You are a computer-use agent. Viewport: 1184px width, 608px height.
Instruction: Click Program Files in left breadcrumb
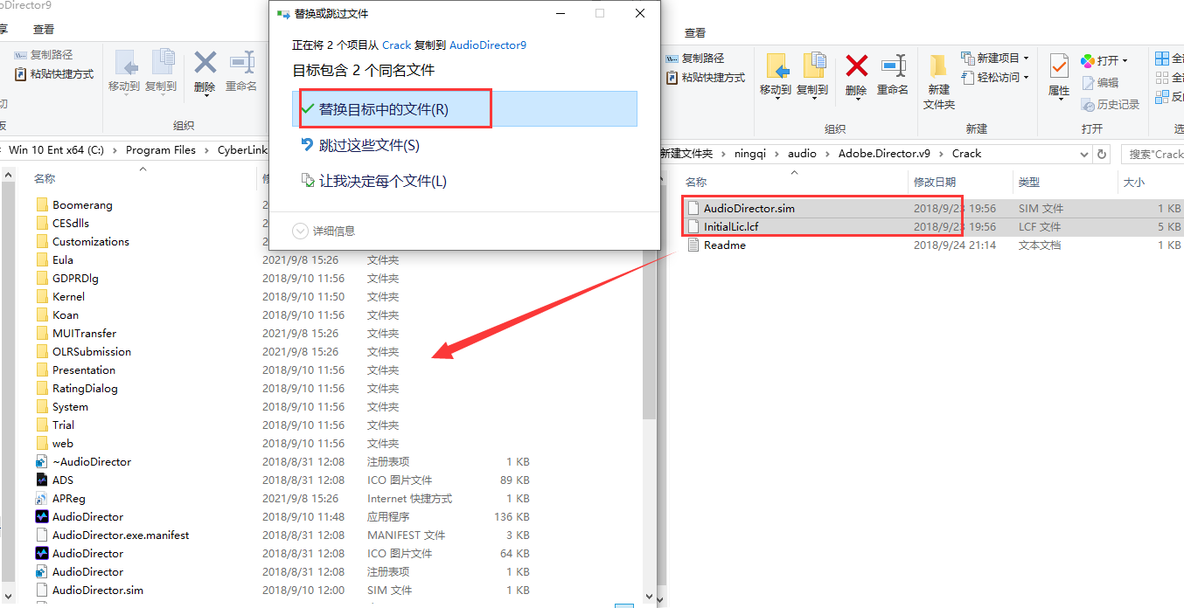point(161,150)
